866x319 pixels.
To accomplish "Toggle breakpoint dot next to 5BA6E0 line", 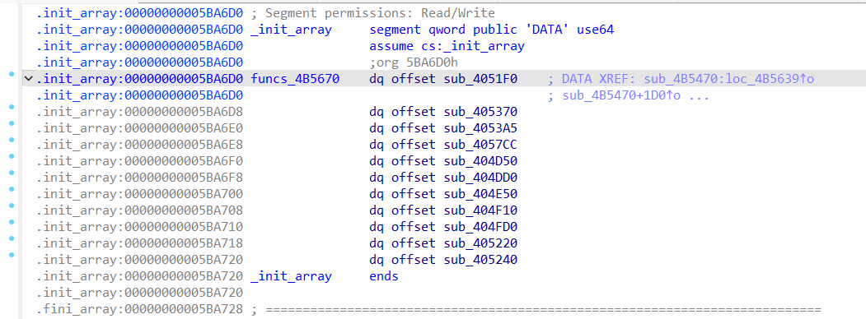I will pyautogui.click(x=12, y=124).
